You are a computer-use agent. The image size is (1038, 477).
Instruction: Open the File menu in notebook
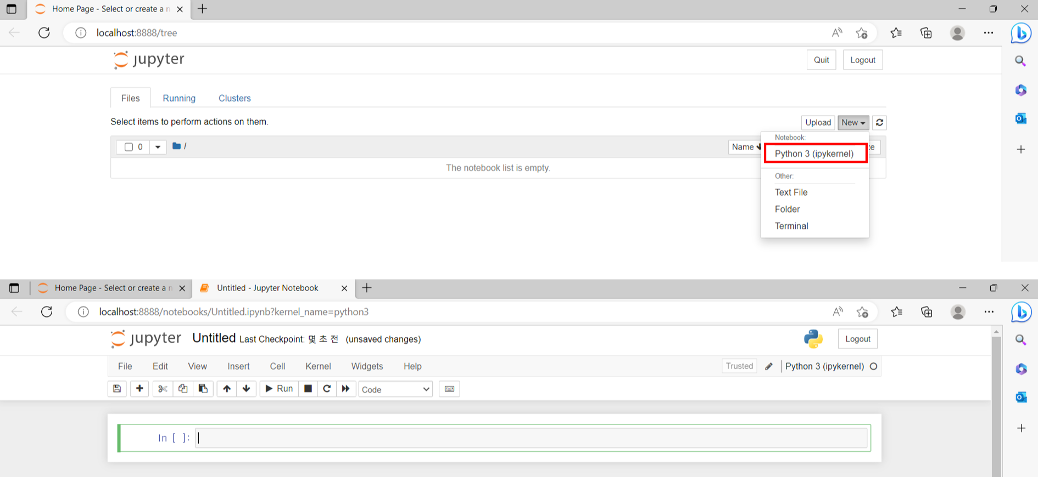tap(125, 366)
